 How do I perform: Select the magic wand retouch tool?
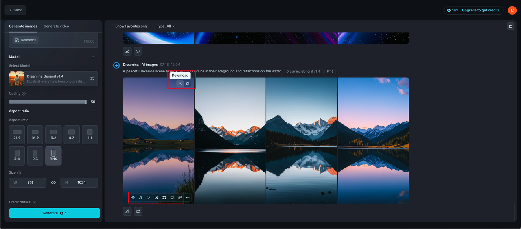[140, 198]
